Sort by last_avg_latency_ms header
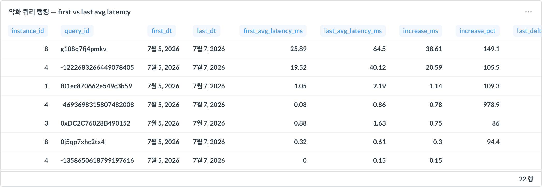Viewport: 542px width, 187px height. coord(353,31)
